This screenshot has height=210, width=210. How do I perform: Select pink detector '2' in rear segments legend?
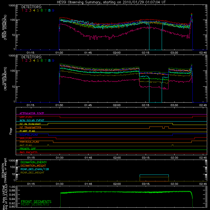pos(27,61)
